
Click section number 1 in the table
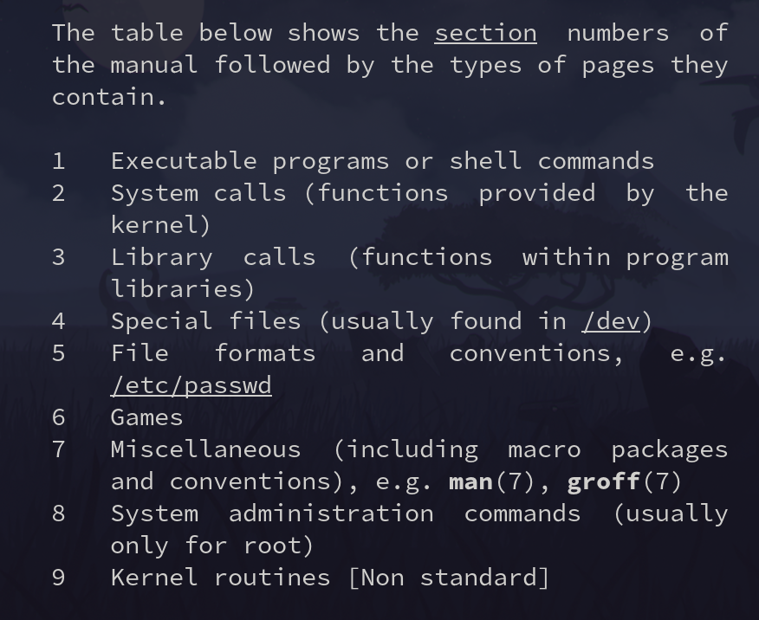[x=58, y=161]
